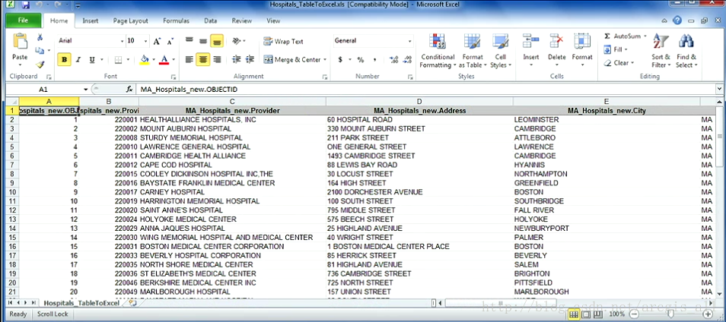
Task: Toggle Bold formatting
Action: point(64,60)
